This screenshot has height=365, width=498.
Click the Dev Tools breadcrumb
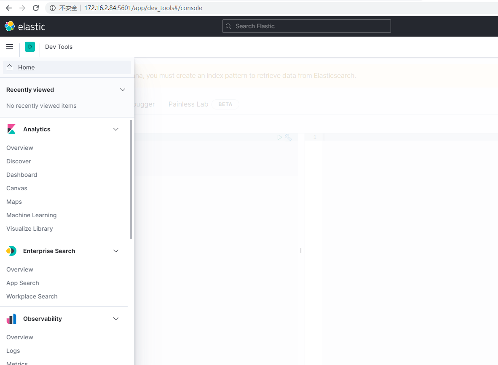coord(59,47)
